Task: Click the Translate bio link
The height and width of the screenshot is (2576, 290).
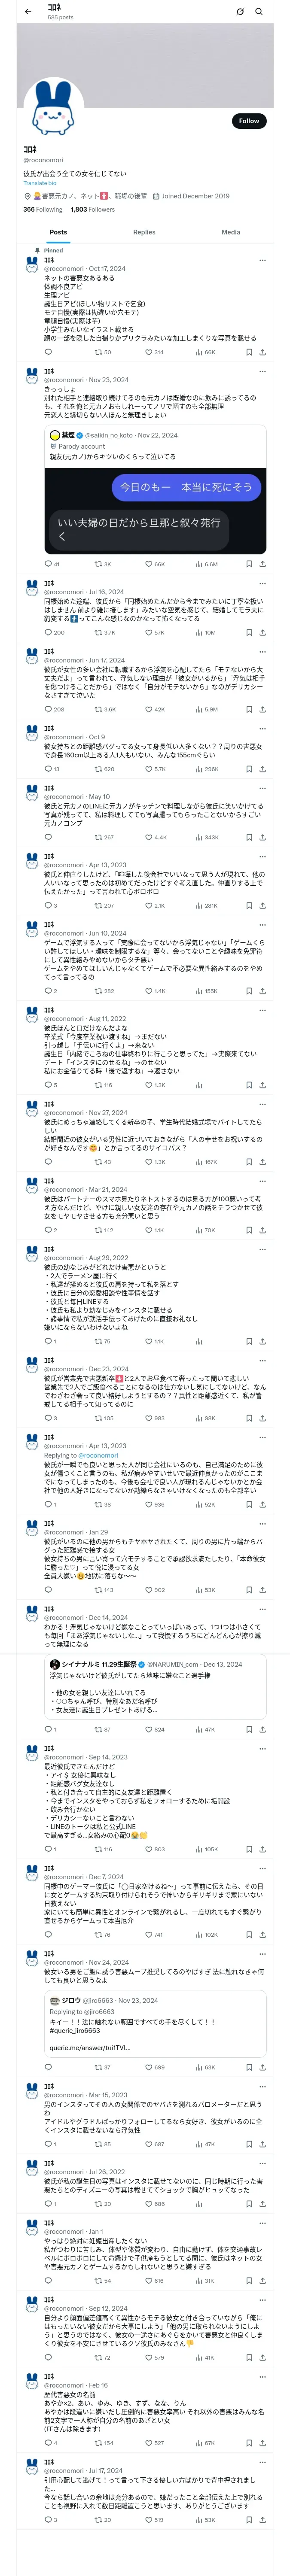Action: click(x=40, y=183)
